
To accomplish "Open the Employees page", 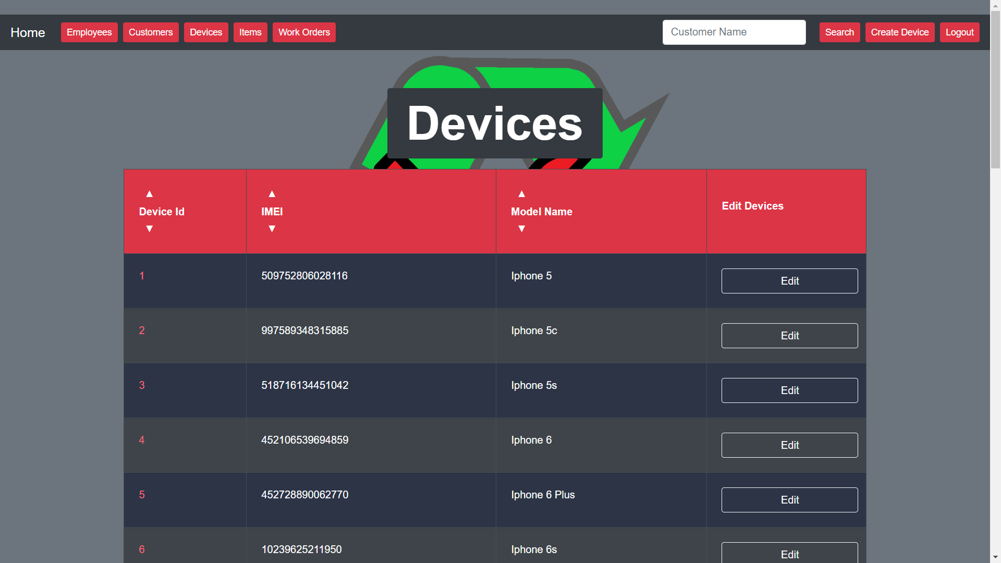I will tap(89, 32).
